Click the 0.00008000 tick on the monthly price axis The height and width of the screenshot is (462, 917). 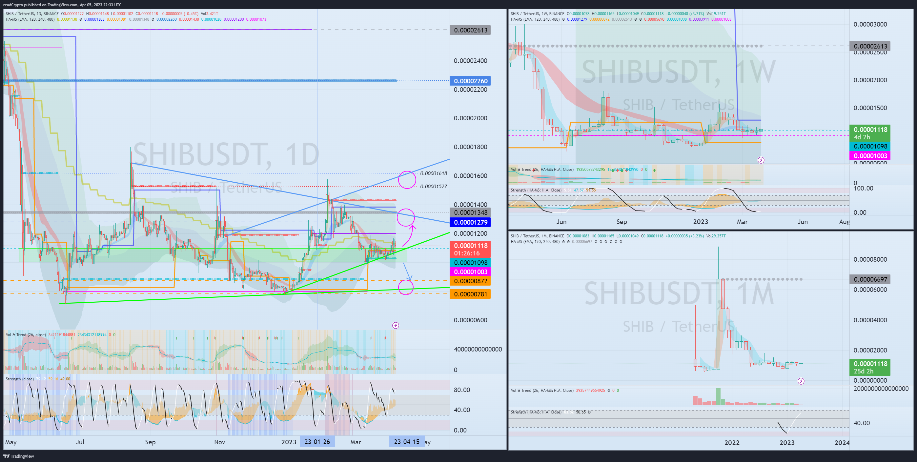point(870,259)
